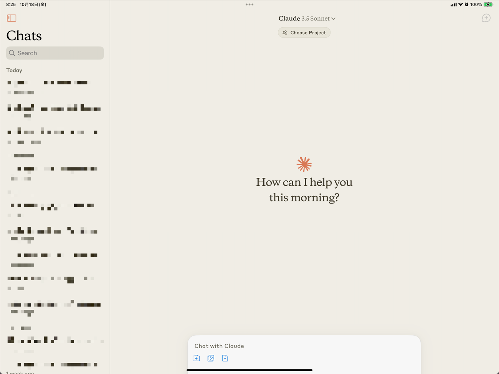
Task: Tap the Wi-Fi icon in status bar
Action: 461,5
